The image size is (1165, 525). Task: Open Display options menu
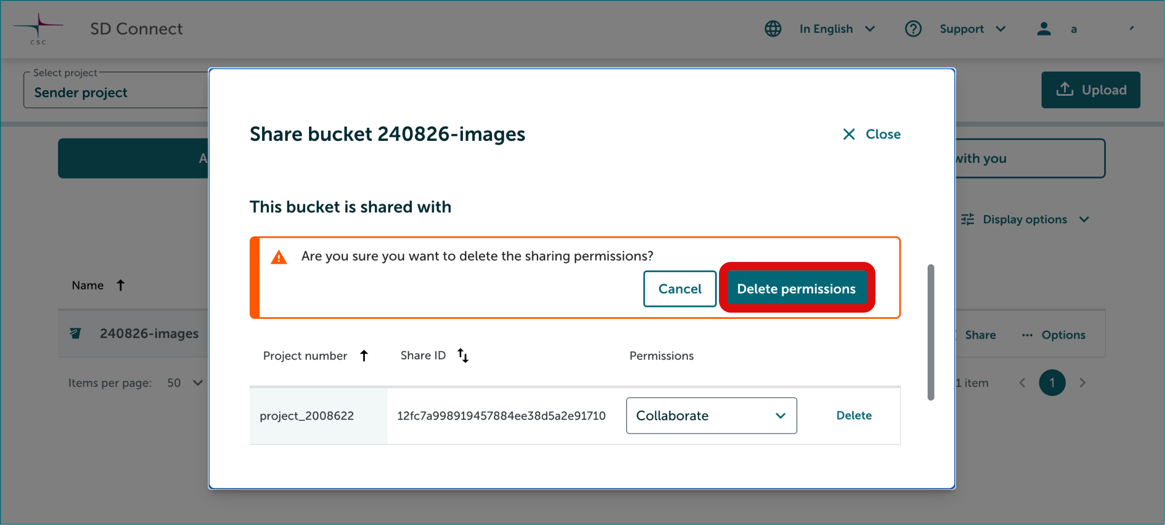coord(1025,219)
